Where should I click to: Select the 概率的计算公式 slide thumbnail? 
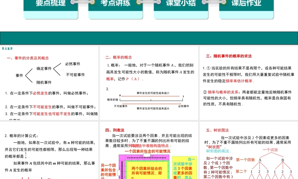pyautogui.click(x=49, y=150)
